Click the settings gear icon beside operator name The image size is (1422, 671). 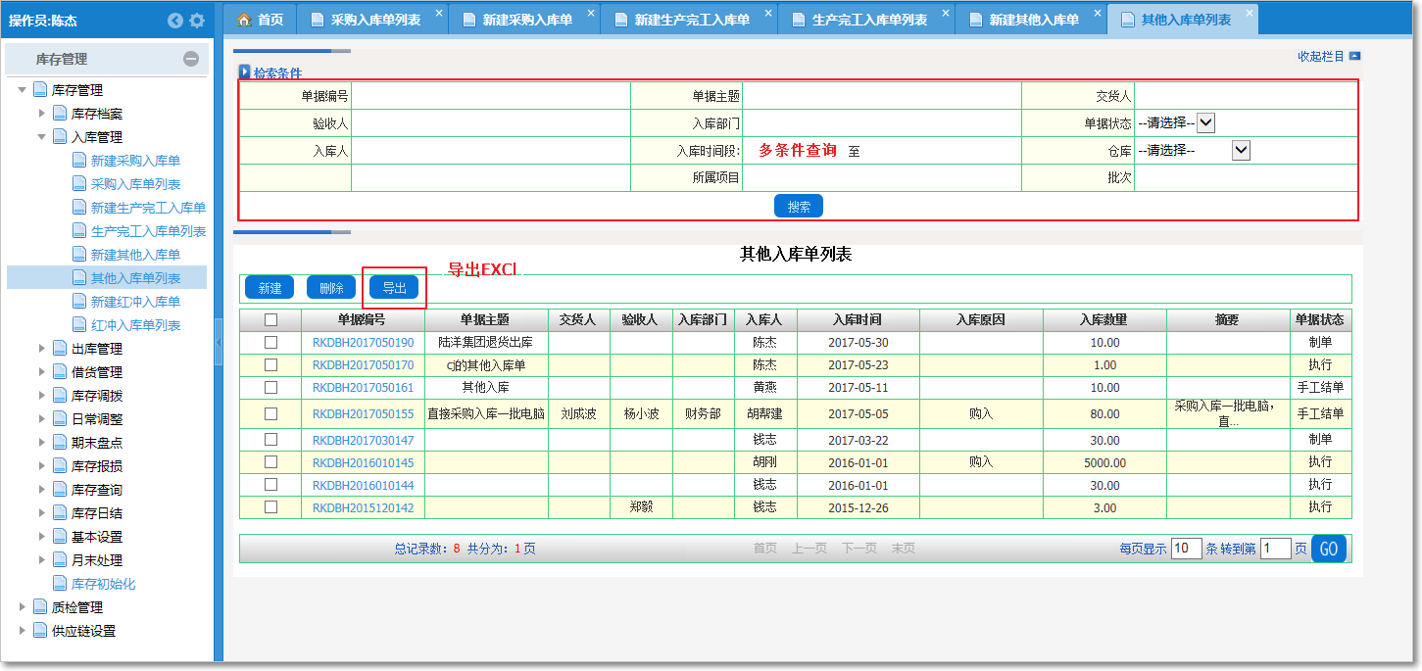click(x=197, y=21)
